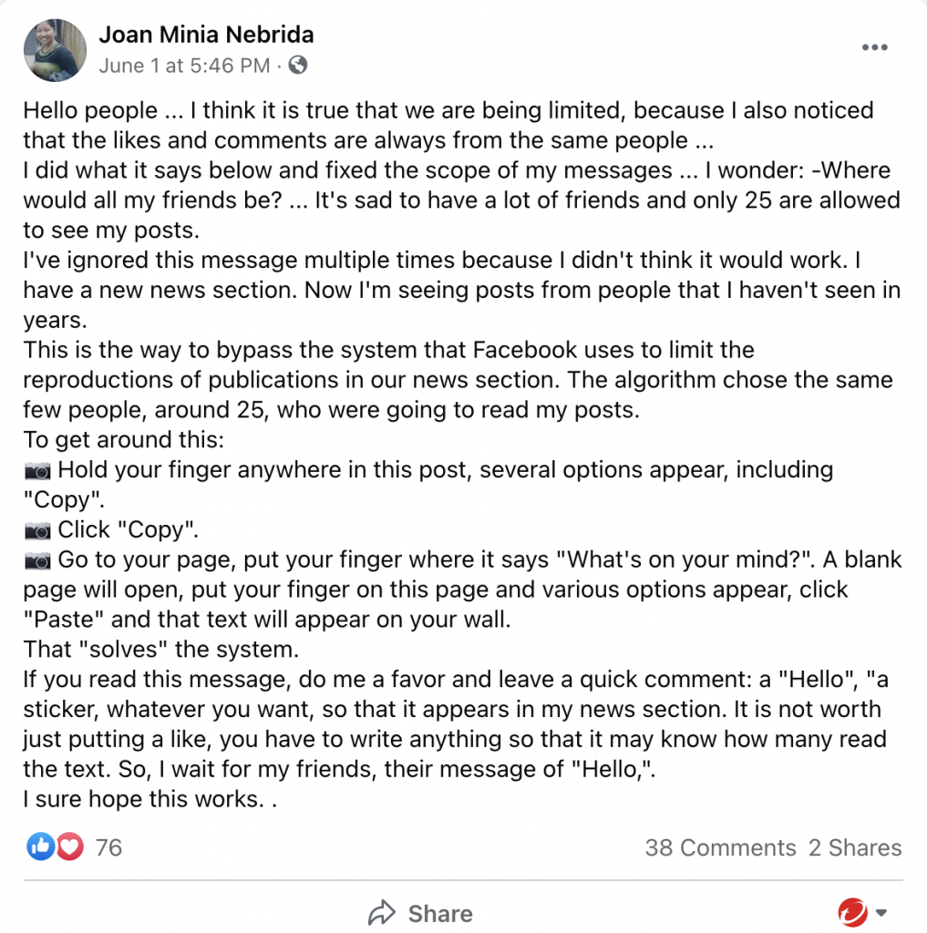The width and height of the screenshot is (927, 933).
Task: Click the "To get around this:" line
Action: point(123,441)
